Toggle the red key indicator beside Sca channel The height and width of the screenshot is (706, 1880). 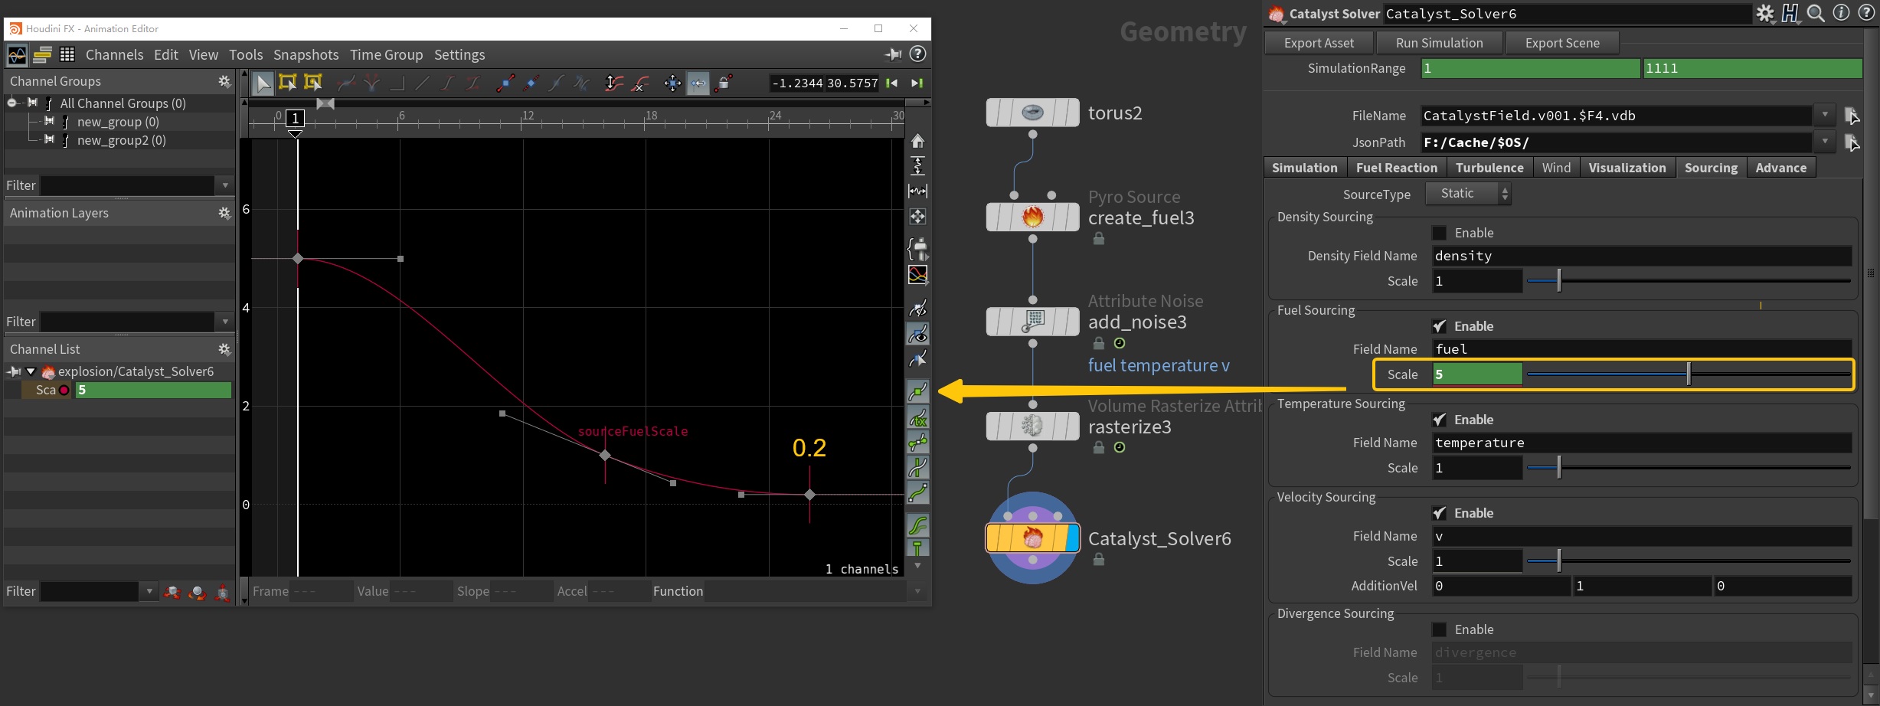point(64,391)
